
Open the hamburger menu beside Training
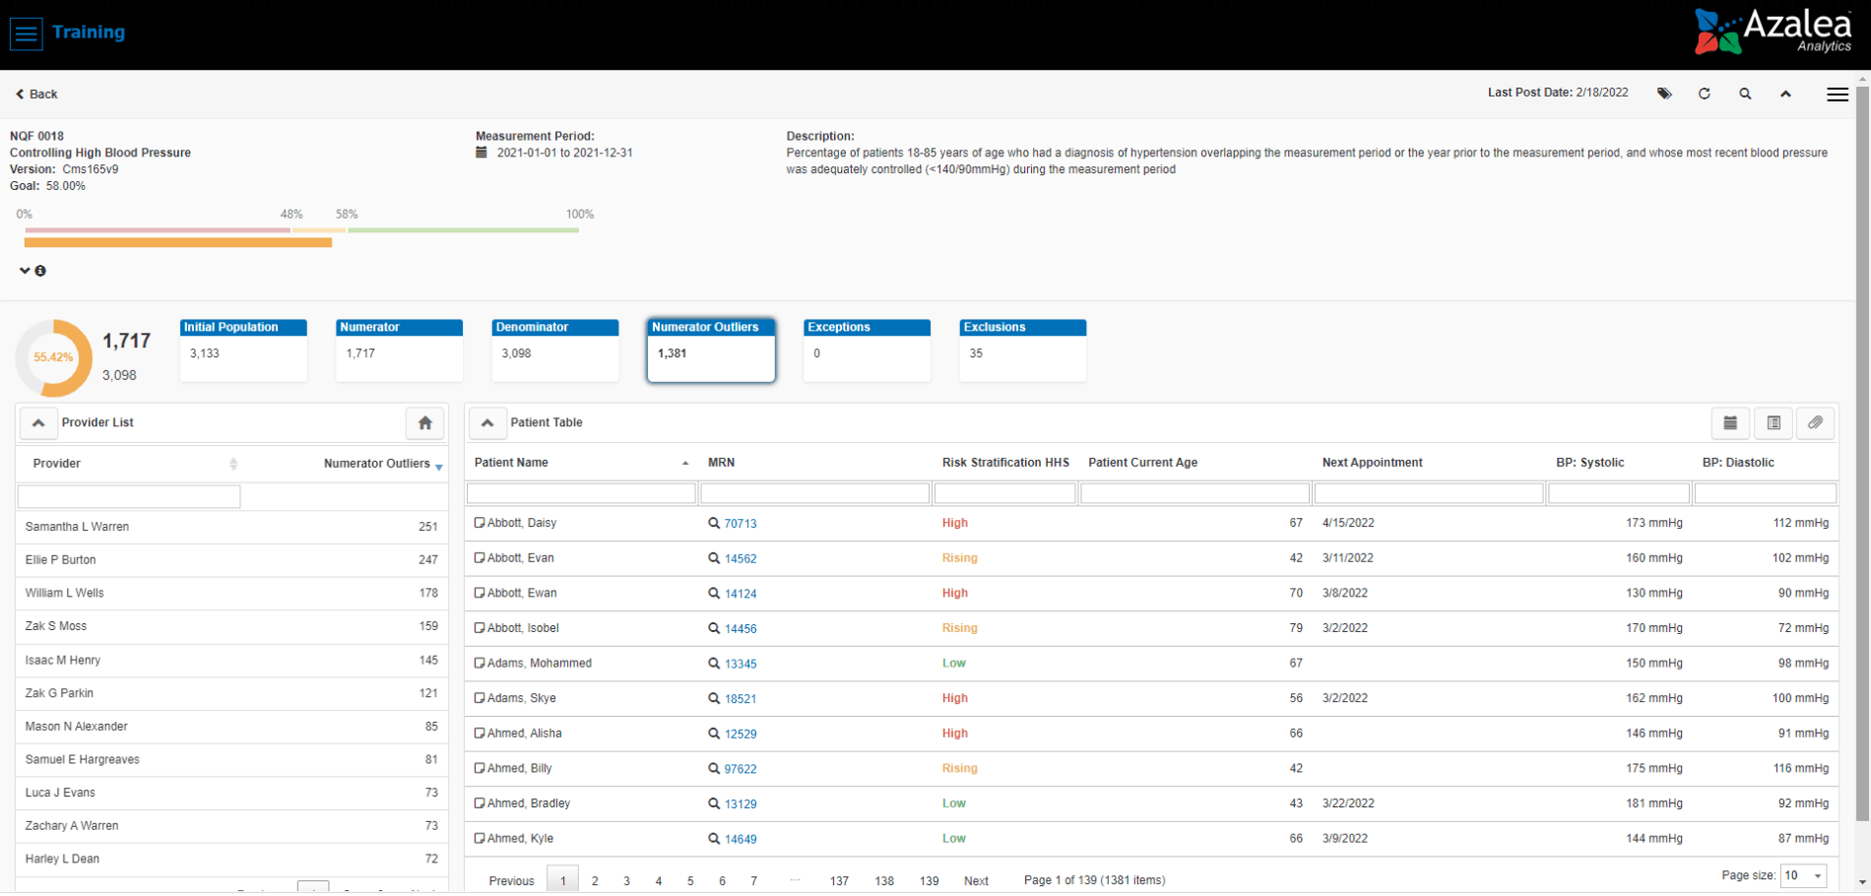pyautogui.click(x=27, y=33)
